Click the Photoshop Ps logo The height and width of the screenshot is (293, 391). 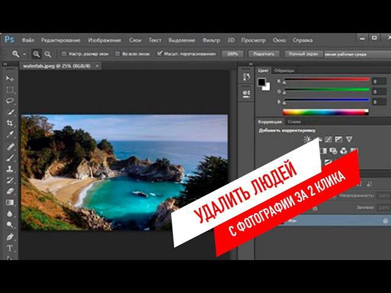(10, 39)
